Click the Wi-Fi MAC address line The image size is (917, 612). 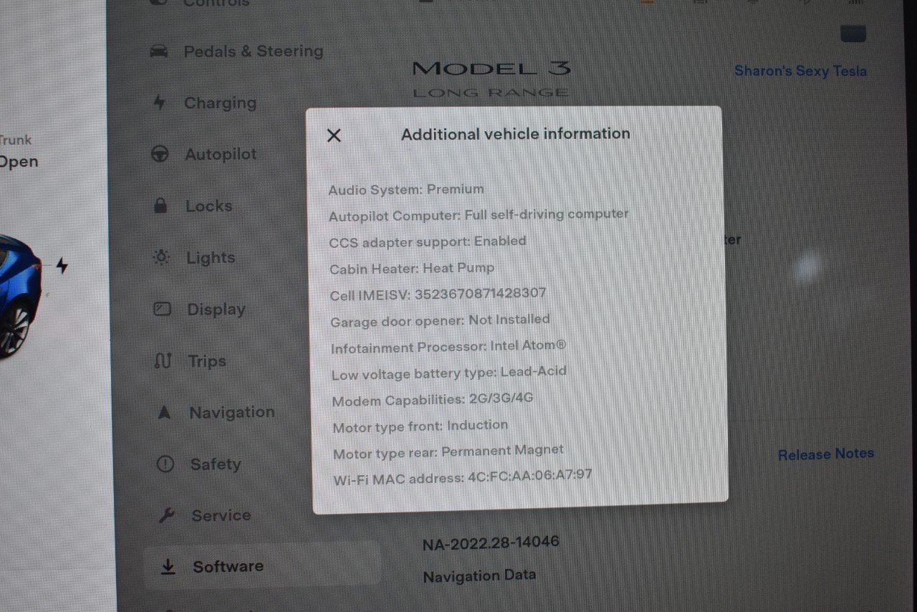[463, 477]
